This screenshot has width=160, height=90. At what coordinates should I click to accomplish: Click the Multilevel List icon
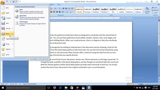(x=59, y=8)
